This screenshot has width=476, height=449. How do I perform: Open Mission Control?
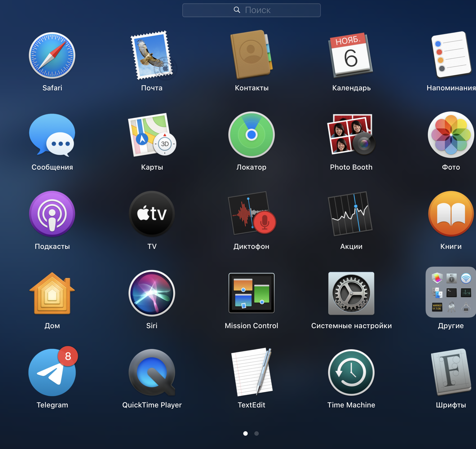pos(252,293)
